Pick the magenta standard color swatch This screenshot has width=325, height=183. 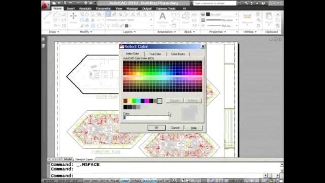[x=147, y=101]
